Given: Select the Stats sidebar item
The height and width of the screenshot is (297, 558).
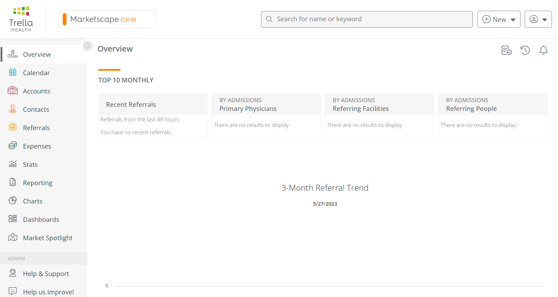Looking at the screenshot, I should coord(30,165).
